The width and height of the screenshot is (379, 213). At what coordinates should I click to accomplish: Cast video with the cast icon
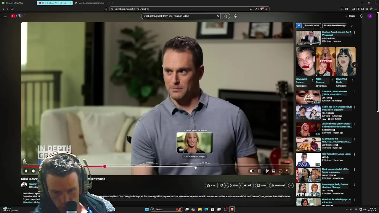click(280, 171)
